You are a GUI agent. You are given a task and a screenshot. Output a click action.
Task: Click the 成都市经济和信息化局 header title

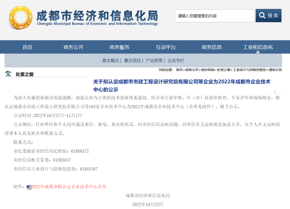tap(97, 16)
